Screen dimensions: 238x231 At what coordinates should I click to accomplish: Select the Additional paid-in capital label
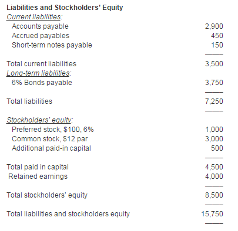51,148
